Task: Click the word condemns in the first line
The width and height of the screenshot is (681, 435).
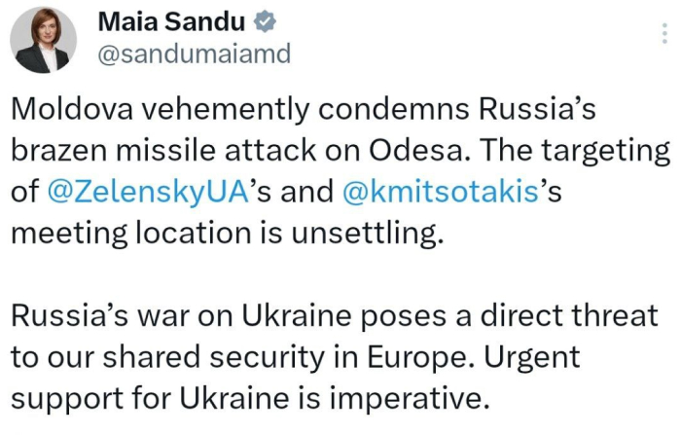Action: [x=393, y=109]
